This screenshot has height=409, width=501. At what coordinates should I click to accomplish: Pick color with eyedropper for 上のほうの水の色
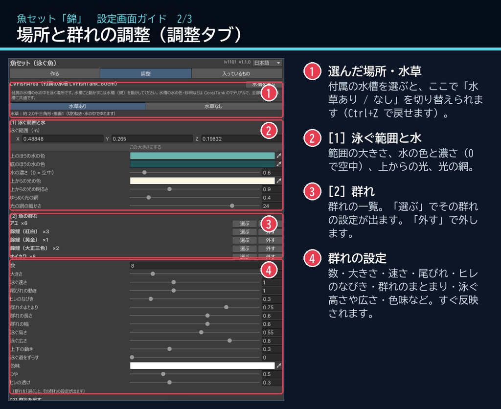279,156
